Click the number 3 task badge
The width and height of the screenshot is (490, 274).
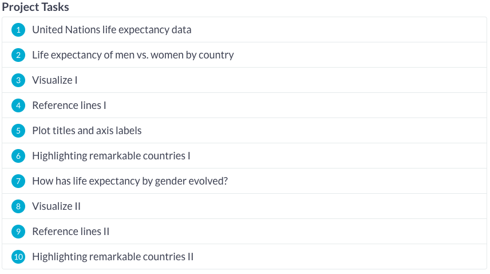point(18,80)
